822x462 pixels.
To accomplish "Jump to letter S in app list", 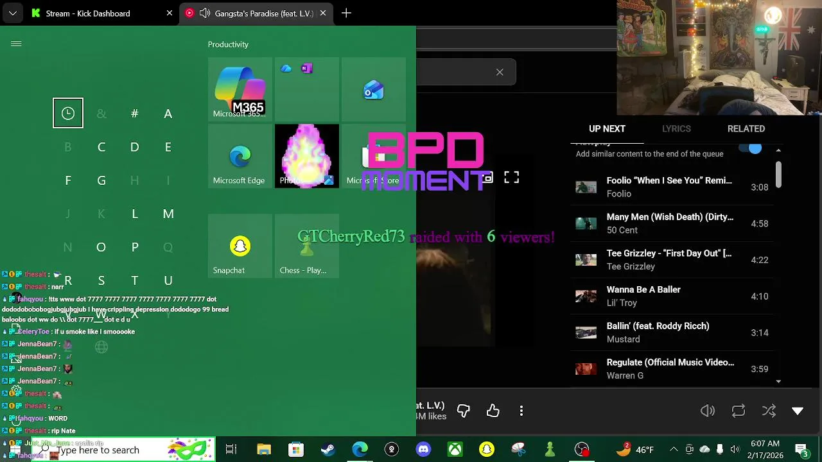I will click(101, 280).
